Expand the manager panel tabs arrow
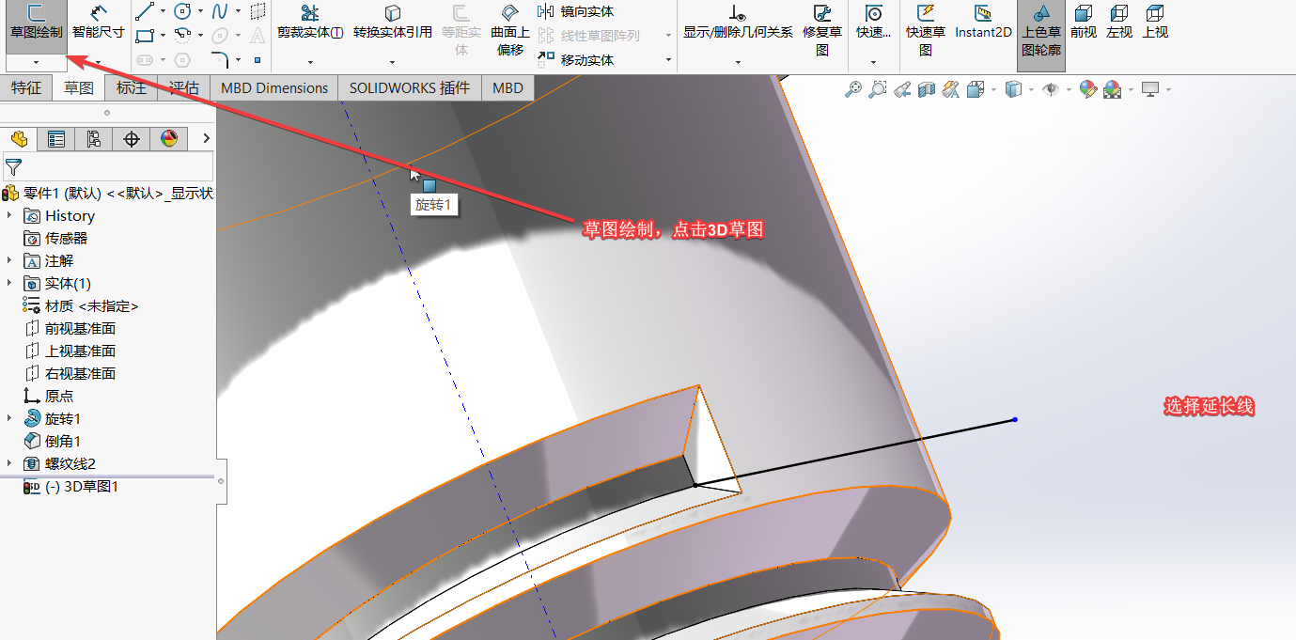Viewport: 1296px width, 640px height. 206,139
